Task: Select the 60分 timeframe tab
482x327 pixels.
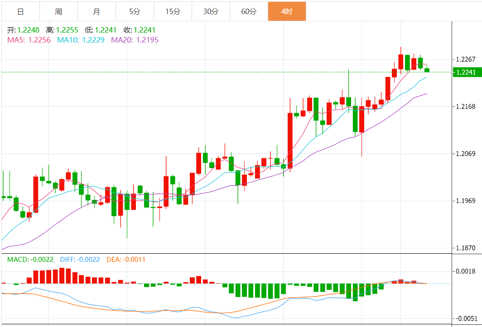Action: pyautogui.click(x=249, y=12)
